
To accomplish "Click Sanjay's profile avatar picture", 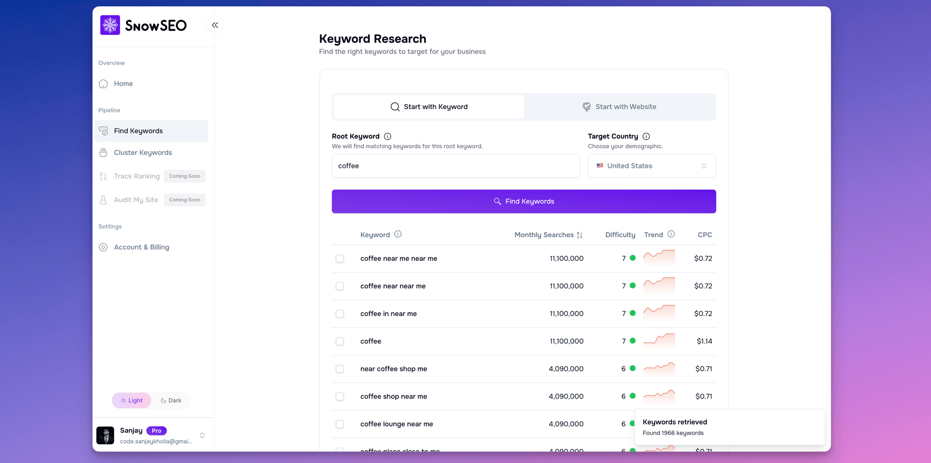I will click(x=105, y=435).
